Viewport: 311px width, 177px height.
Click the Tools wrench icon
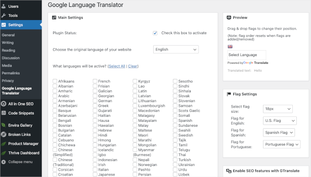(x=3, y=16)
